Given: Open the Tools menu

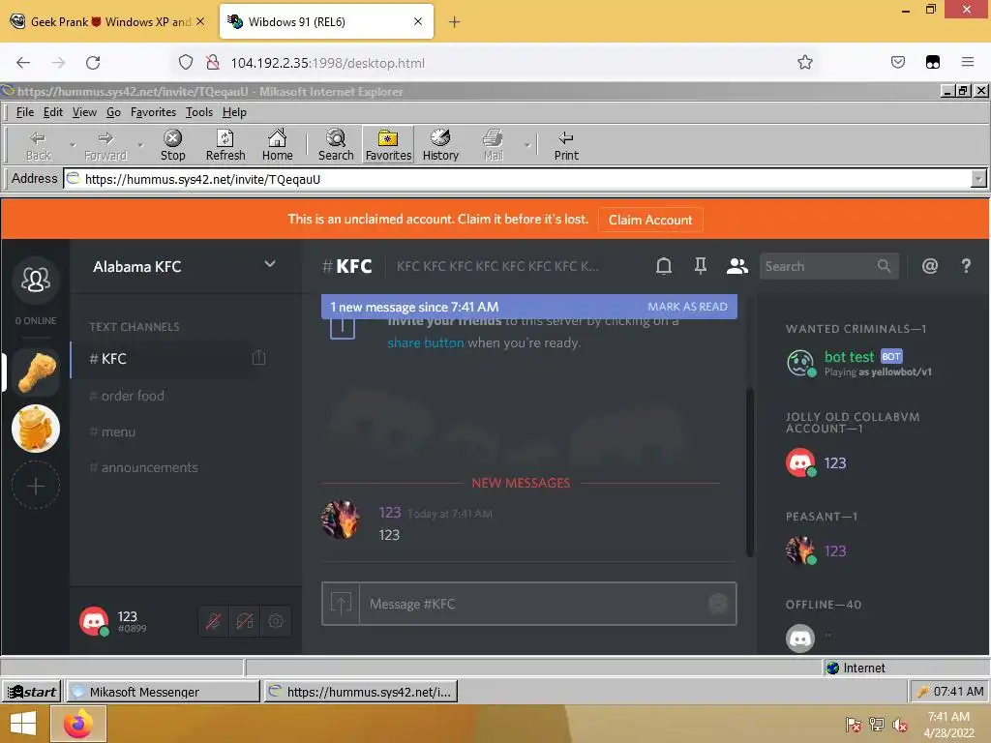Looking at the screenshot, I should (199, 112).
